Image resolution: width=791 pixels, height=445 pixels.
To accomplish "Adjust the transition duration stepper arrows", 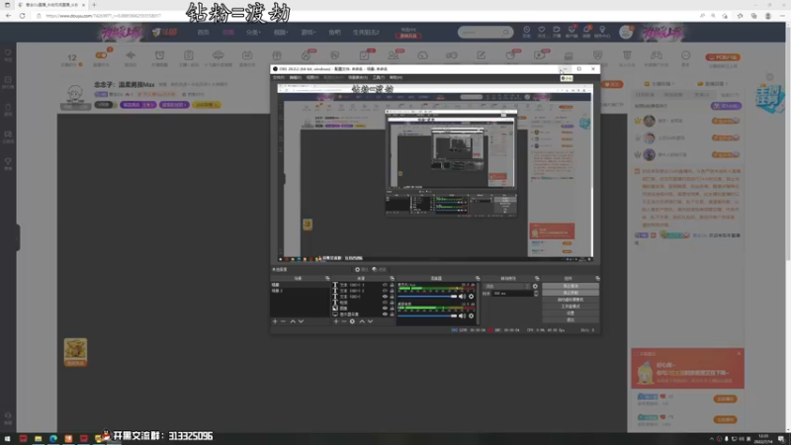I will (x=536, y=293).
